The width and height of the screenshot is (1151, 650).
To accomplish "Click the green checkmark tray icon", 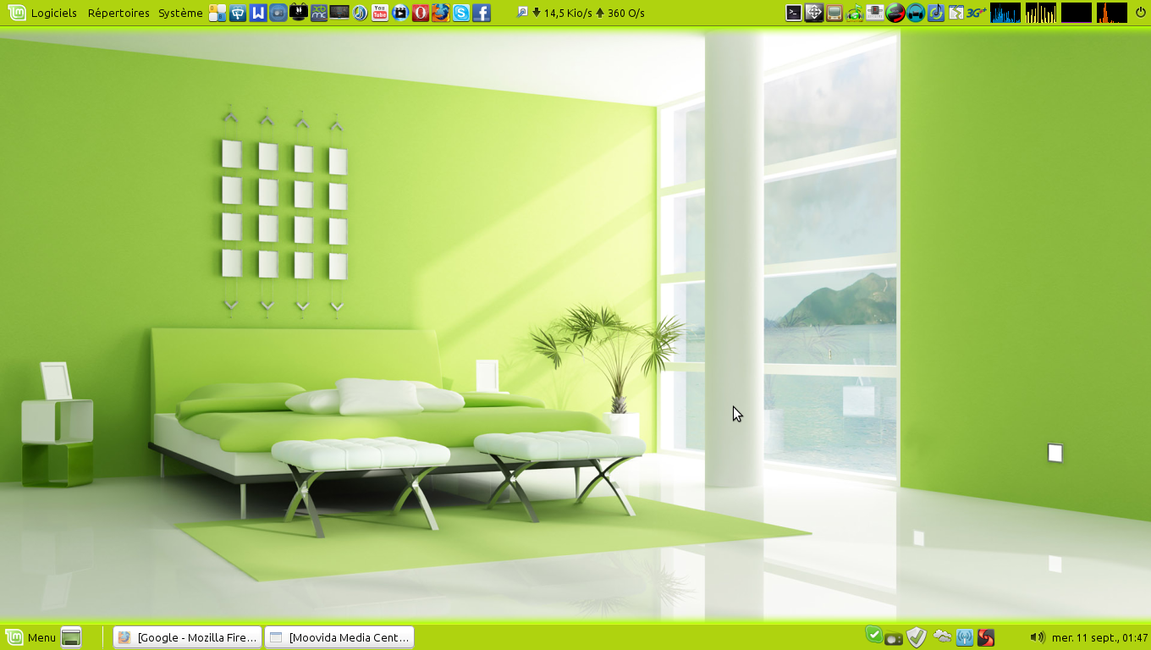I will tap(873, 634).
